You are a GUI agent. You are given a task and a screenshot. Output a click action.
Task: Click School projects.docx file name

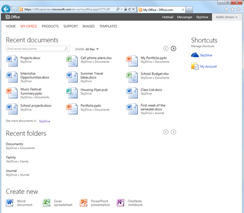pos(36,106)
